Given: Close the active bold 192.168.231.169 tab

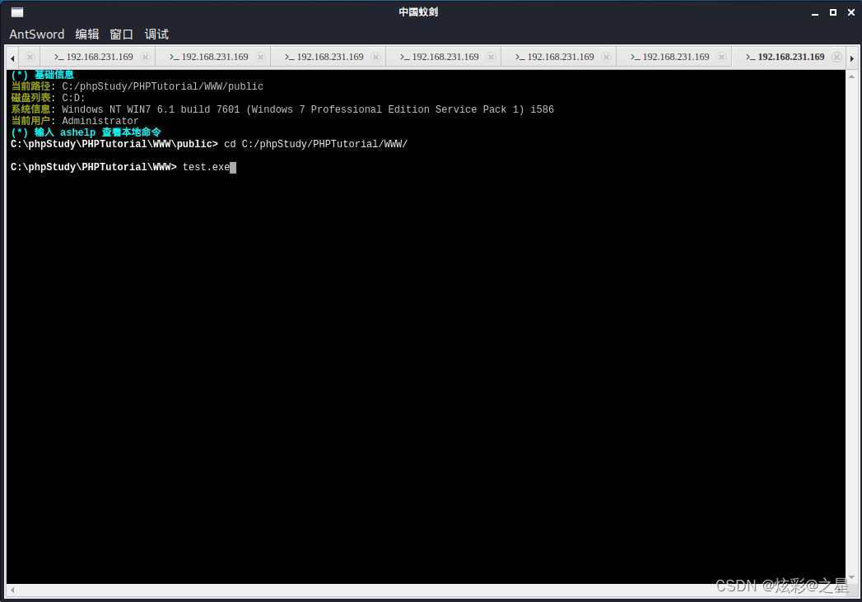Looking at the screenshot, I should [x=836, y=57].
